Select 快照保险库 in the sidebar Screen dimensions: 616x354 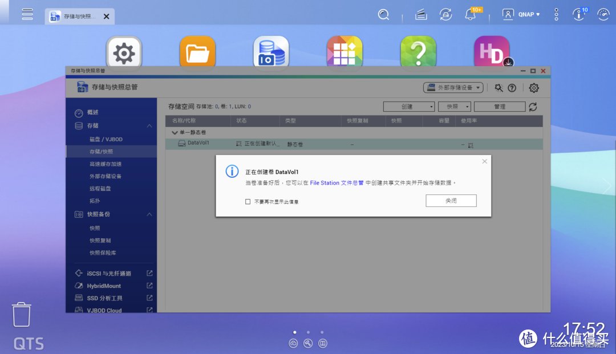coord(103,253)
